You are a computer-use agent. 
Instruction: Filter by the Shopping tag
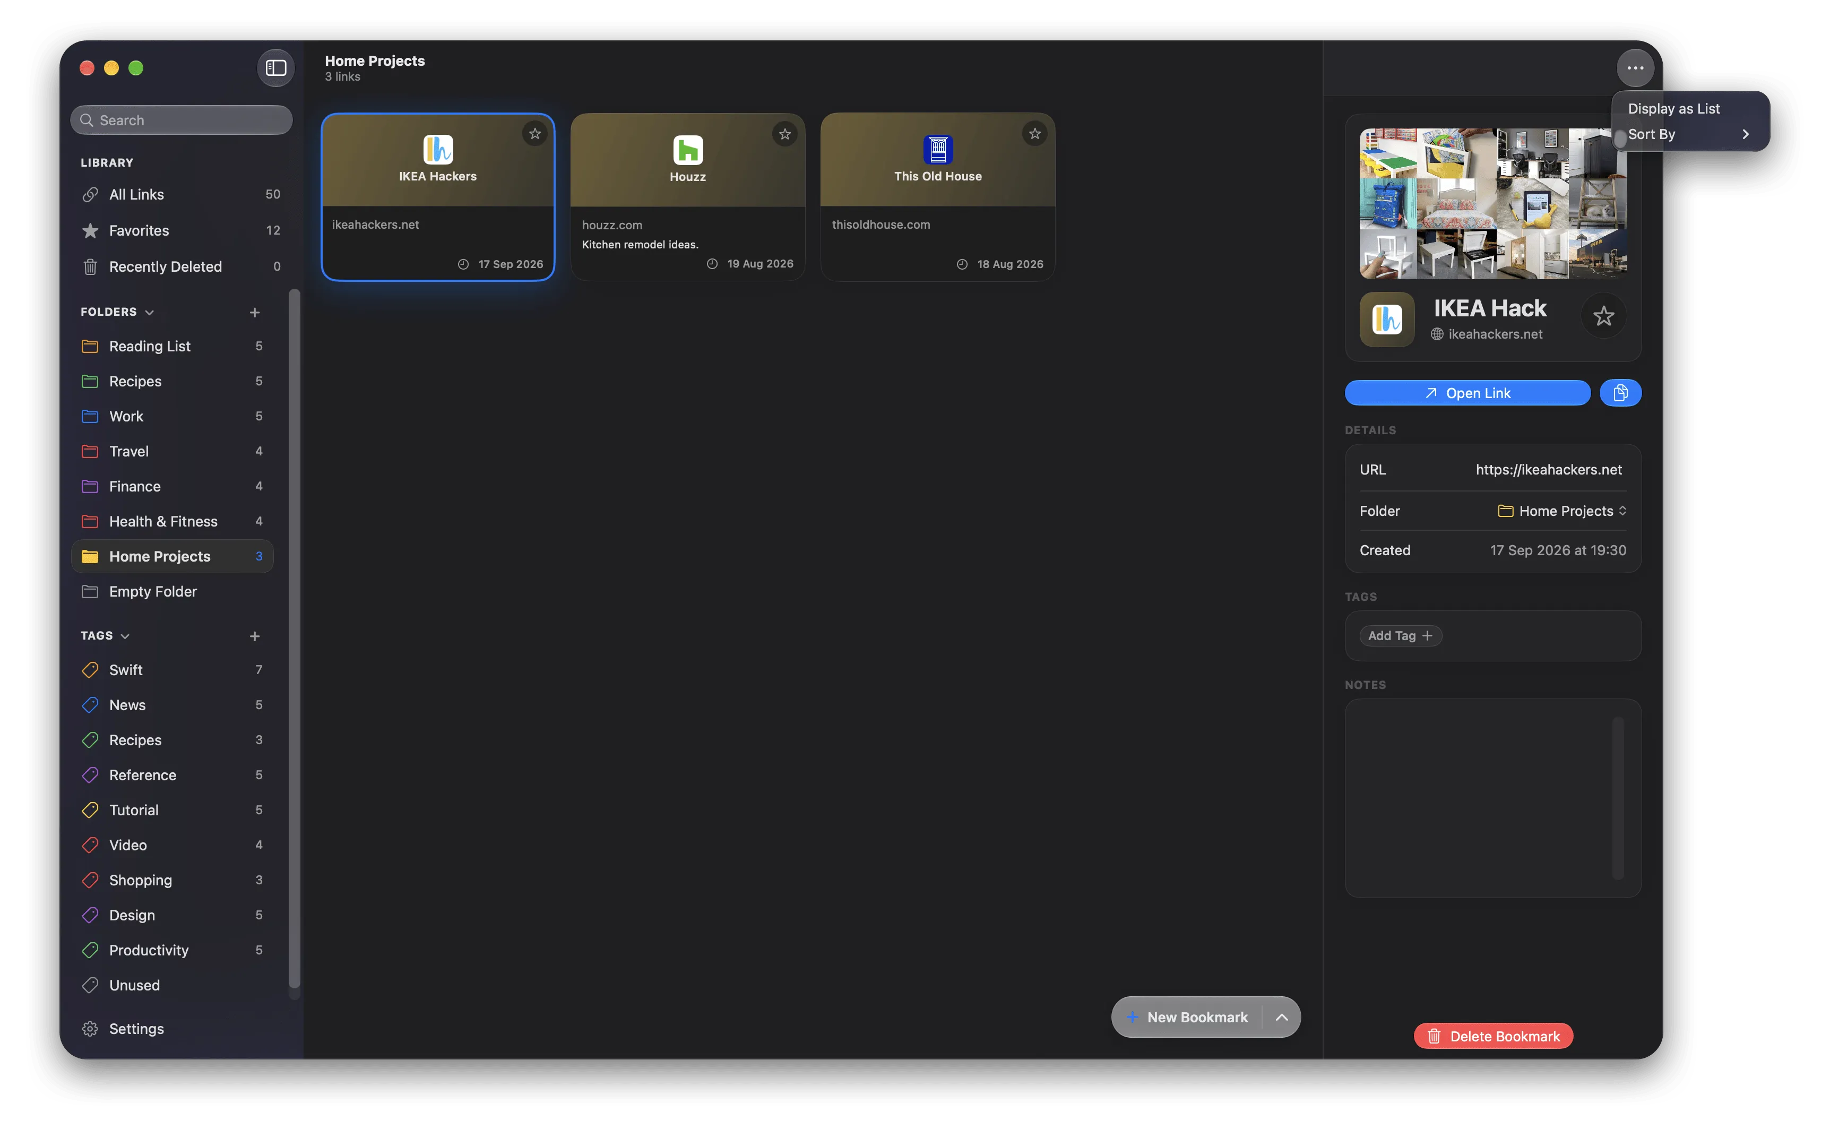(x=172, y=880)
